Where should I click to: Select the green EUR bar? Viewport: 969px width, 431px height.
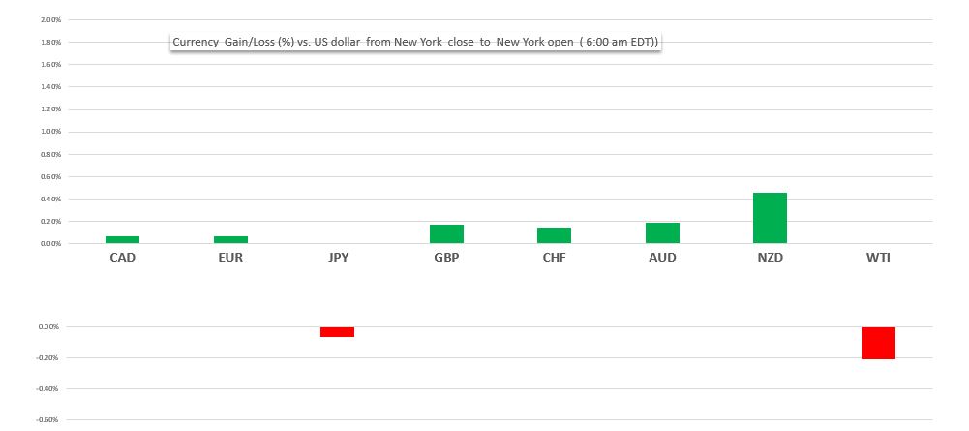(230, 239)
